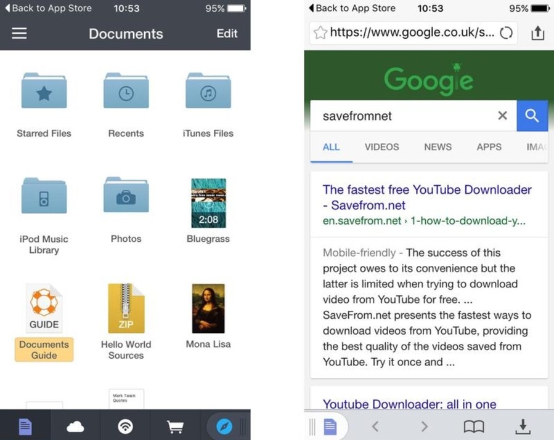Viewport: 554px width, 440px height.
Task: Open Youtube Downloader: all in one result
Action: pos(410,404)
